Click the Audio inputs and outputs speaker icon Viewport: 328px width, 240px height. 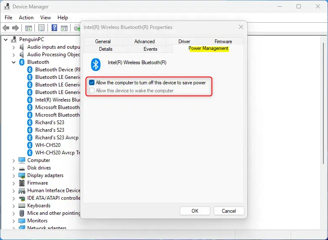coord(22,47)
